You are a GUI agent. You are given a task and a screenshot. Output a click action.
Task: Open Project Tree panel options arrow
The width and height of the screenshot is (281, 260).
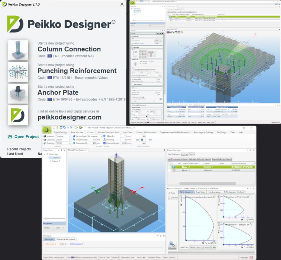(58, 150)
